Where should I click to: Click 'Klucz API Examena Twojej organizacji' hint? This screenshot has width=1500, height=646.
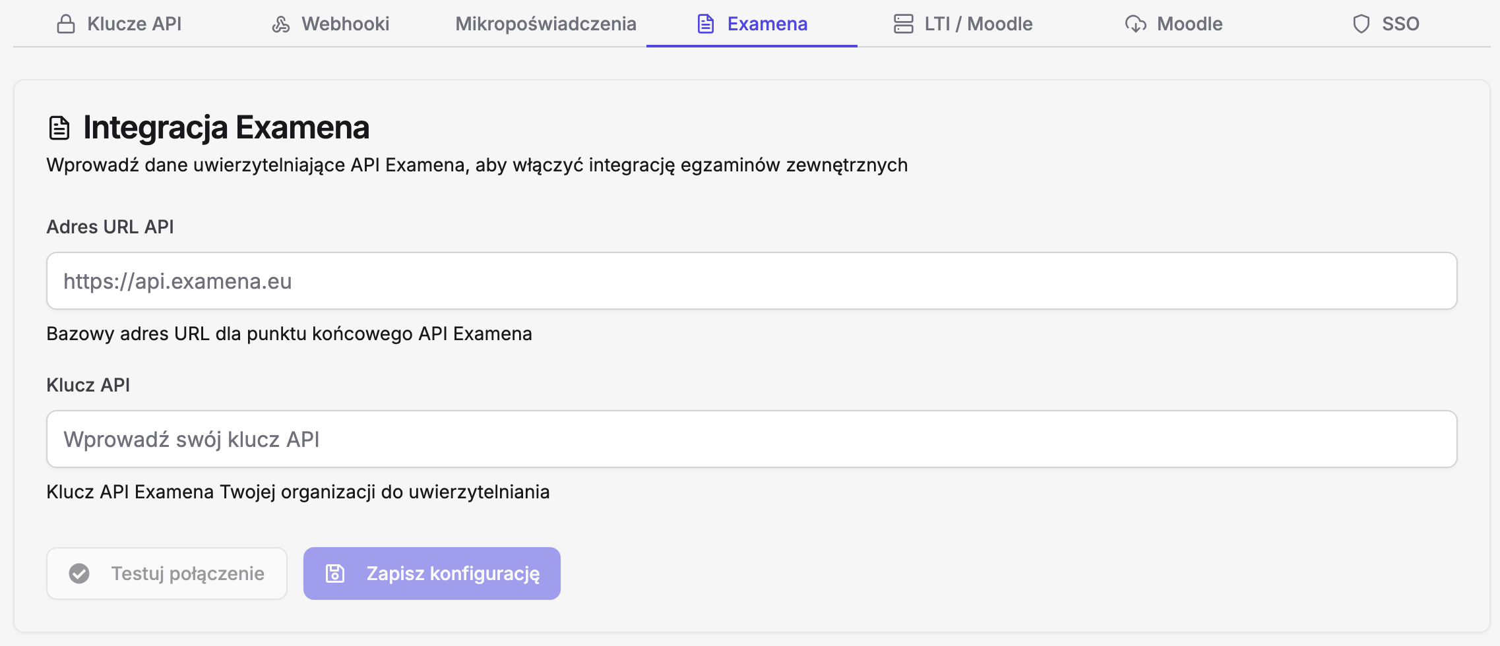point(298,492)
